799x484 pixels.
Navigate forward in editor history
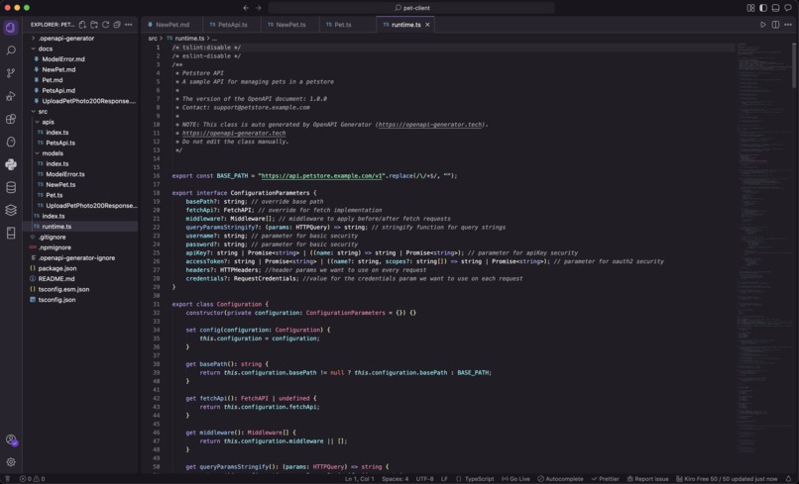[259, 8]
